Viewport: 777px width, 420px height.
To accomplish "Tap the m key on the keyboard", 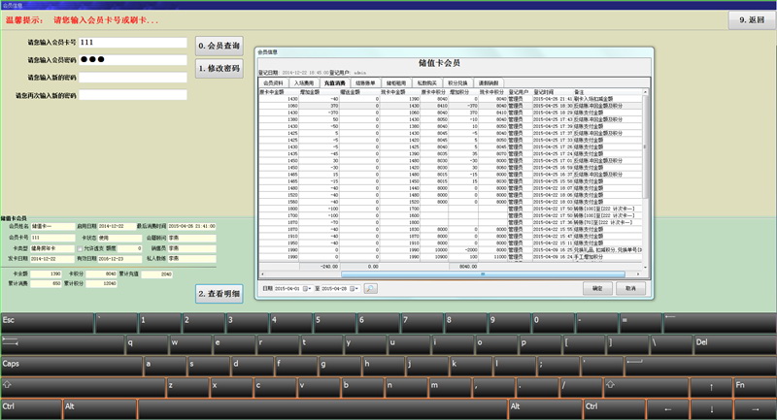I will click(x=449, y=388).
